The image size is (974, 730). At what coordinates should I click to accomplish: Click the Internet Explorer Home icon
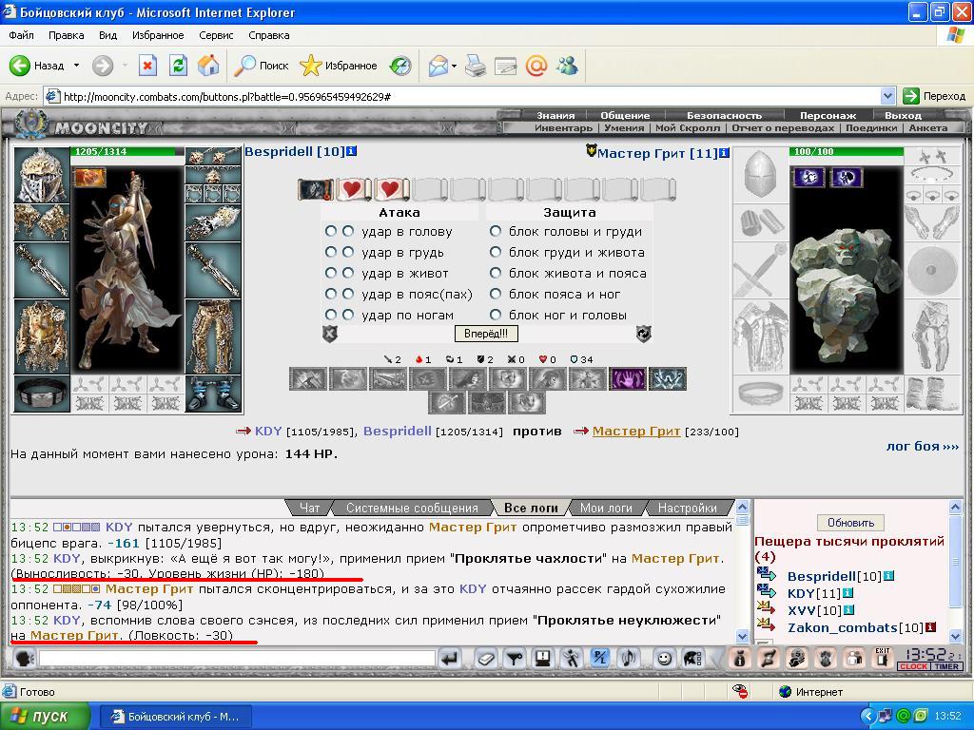pos(208,66)
